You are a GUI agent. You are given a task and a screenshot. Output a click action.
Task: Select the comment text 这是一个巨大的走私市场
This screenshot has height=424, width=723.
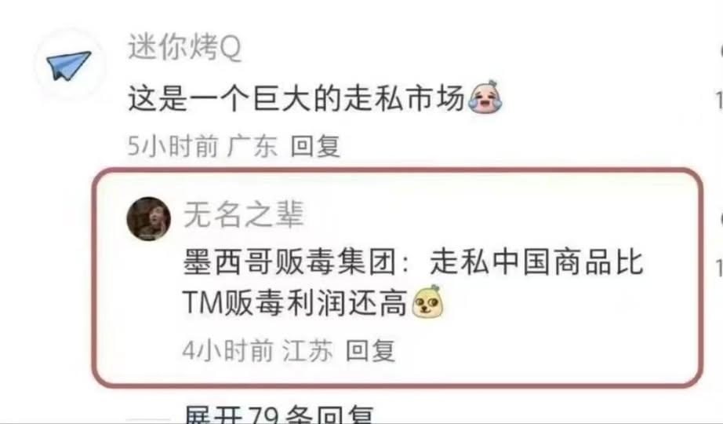tap(296, 98)
